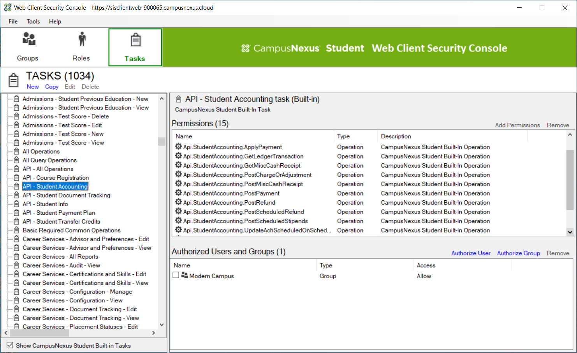Check the Modern Campus group checkbox
Viewport: 577px width, 353px height.
coord(176,275)
